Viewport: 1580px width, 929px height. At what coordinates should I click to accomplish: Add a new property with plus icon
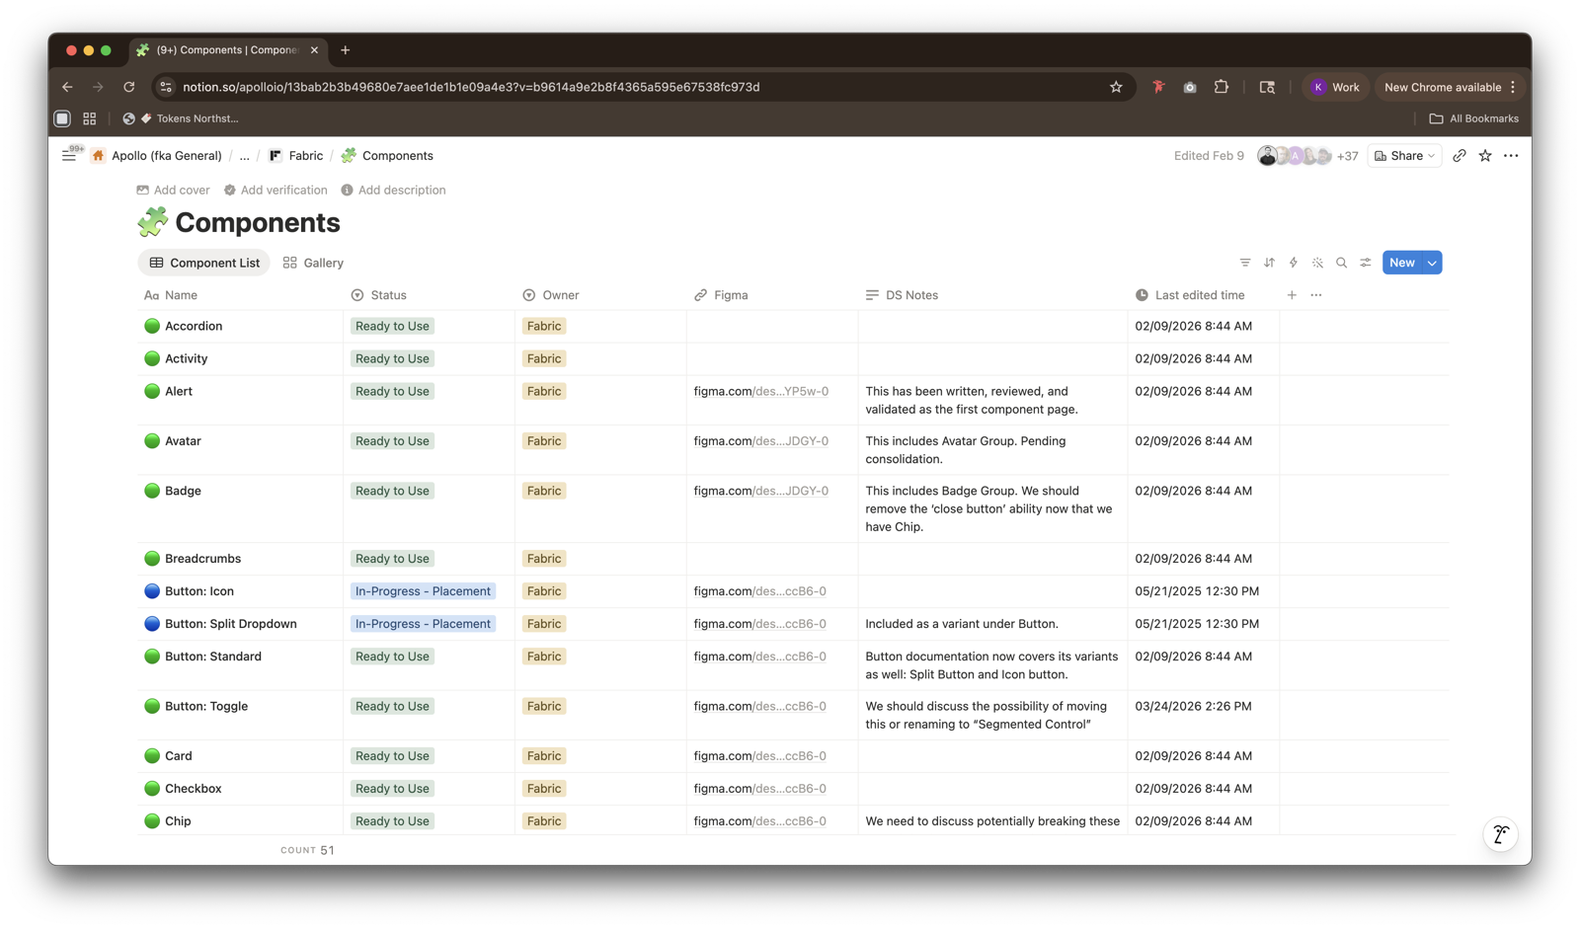(1292, 295)
